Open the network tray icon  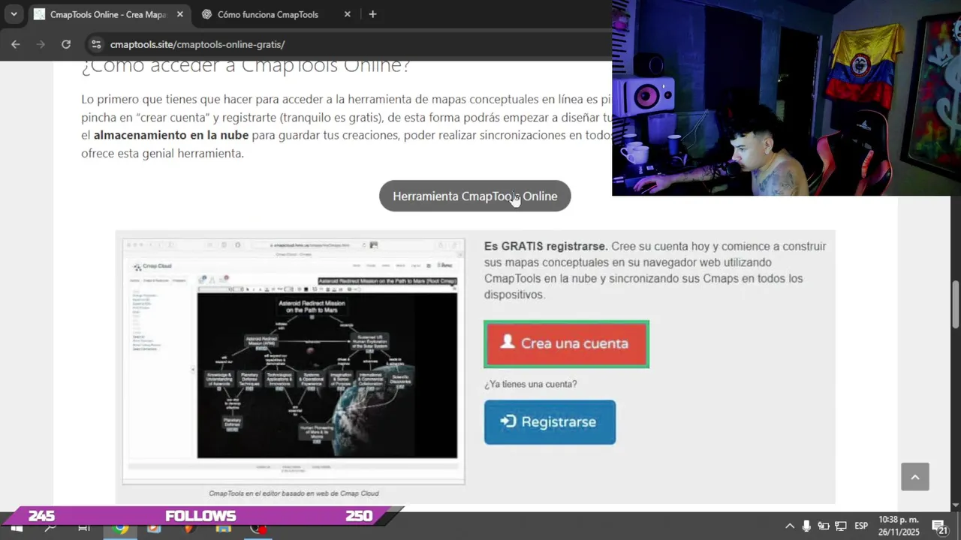[841, 526]
